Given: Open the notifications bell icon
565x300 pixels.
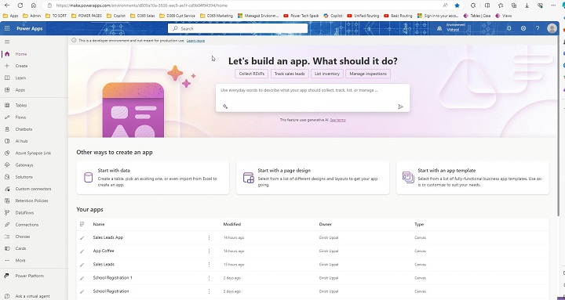Looking at the screenshot, I should coord(508,28).
